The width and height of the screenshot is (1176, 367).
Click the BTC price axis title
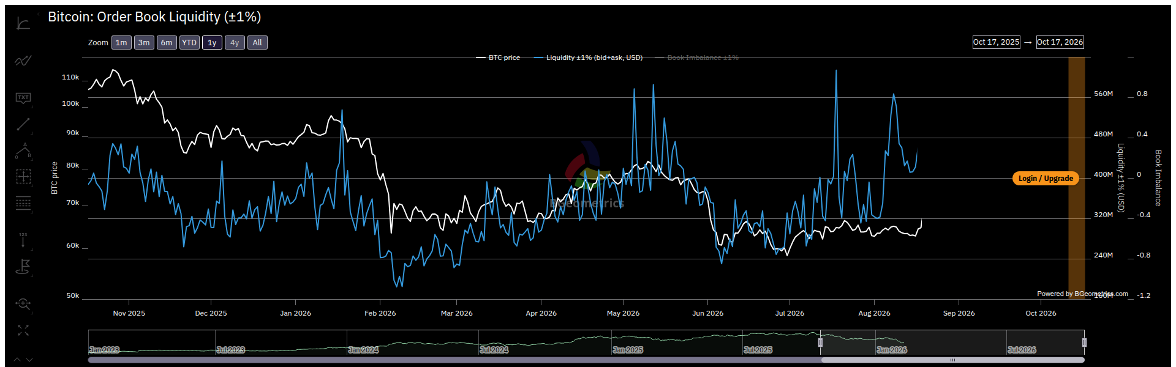pos(55,178)
